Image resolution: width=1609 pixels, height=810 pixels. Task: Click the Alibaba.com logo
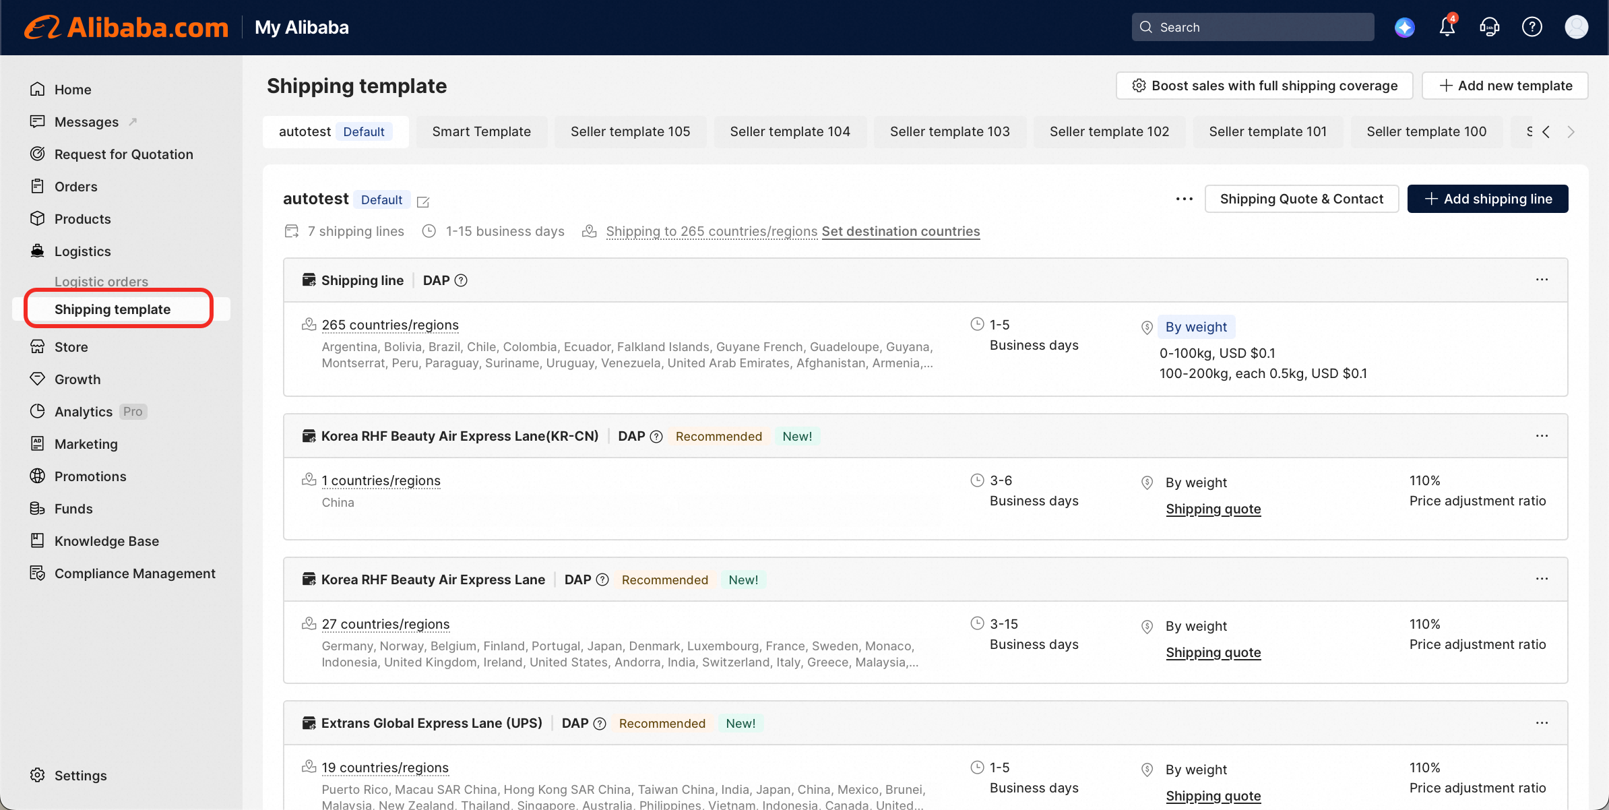tap(127, 28)
